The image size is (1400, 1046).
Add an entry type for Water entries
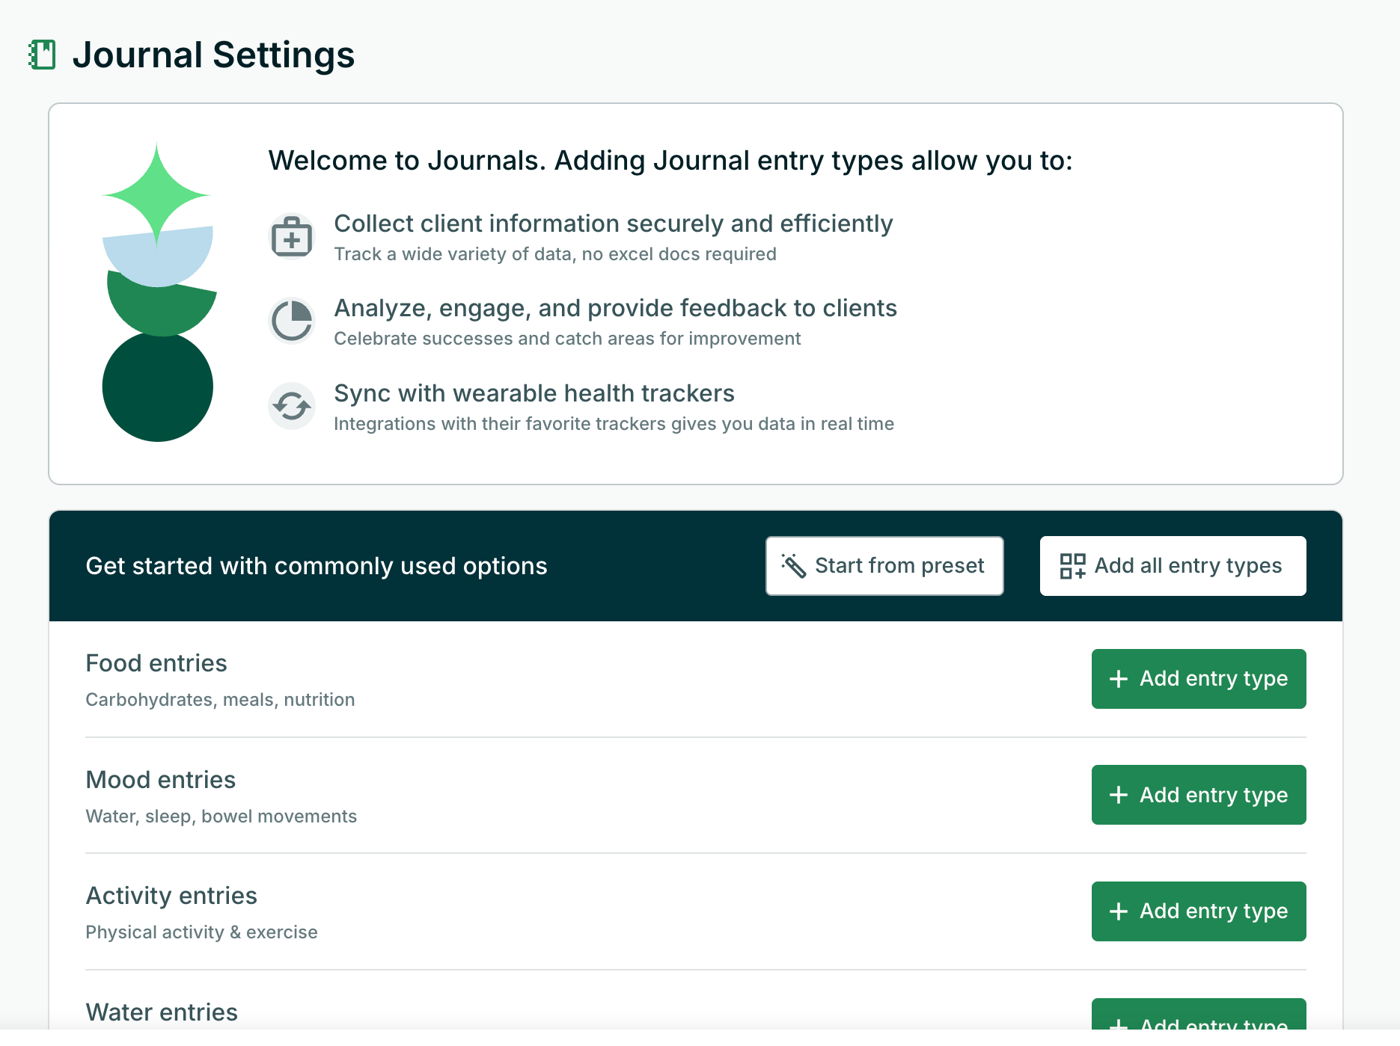(x=1198, y=1018)
